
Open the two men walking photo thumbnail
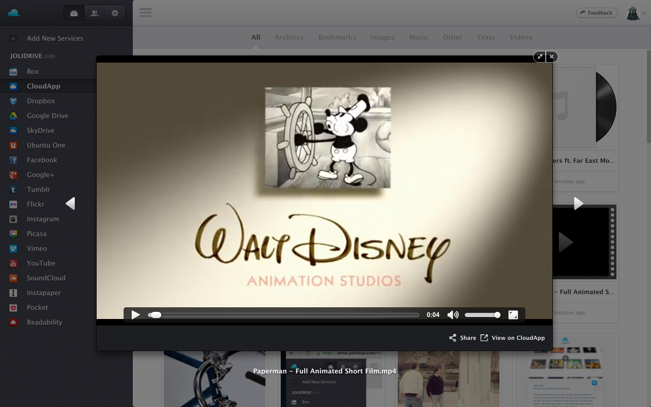coord(449,379)
